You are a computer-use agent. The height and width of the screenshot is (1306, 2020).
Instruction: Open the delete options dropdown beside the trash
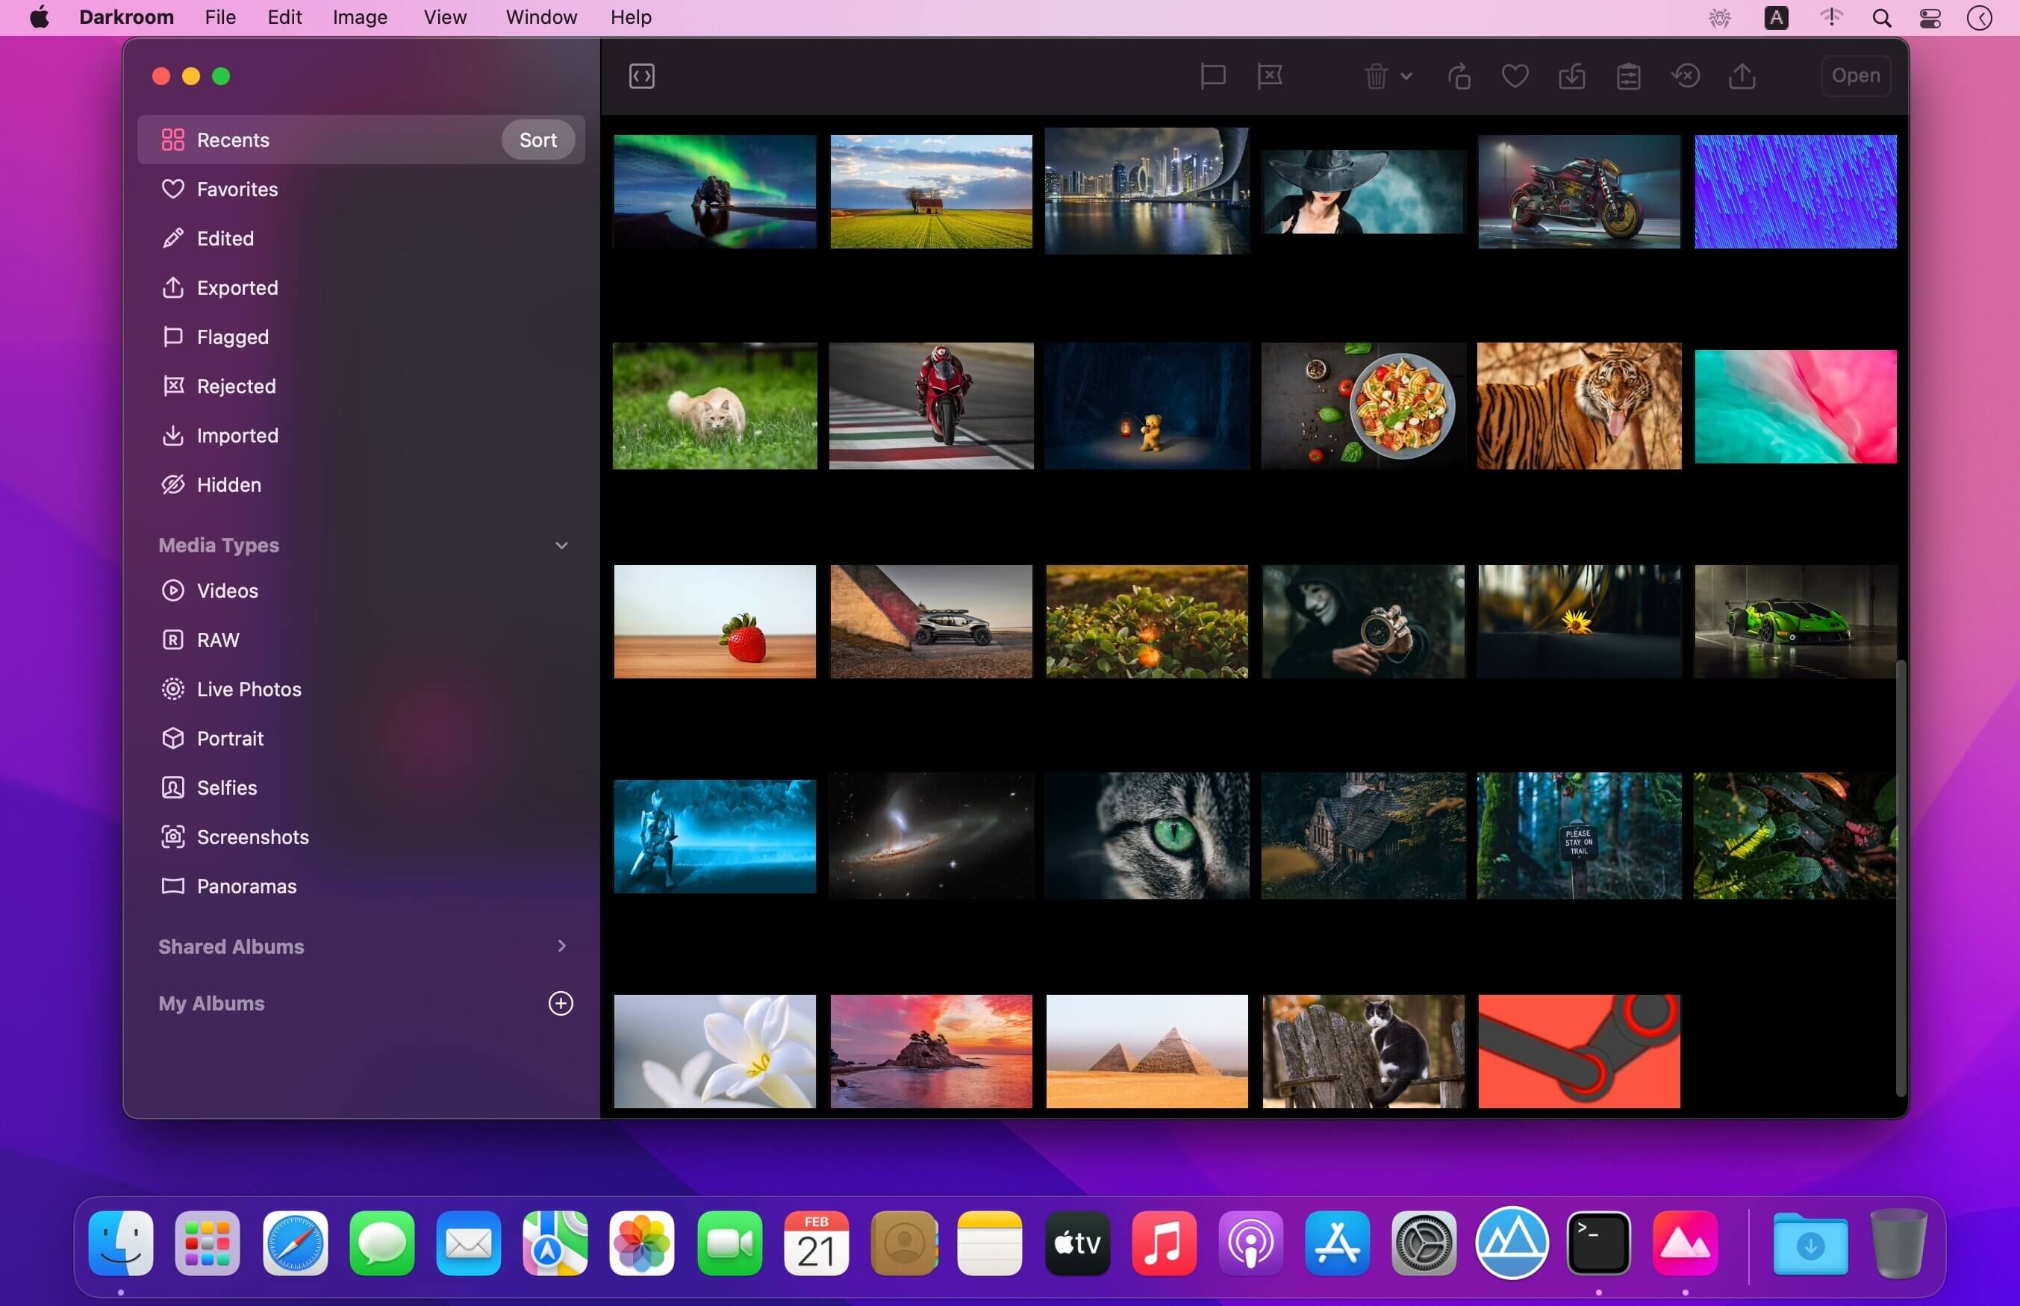(x=1406, y=76)
